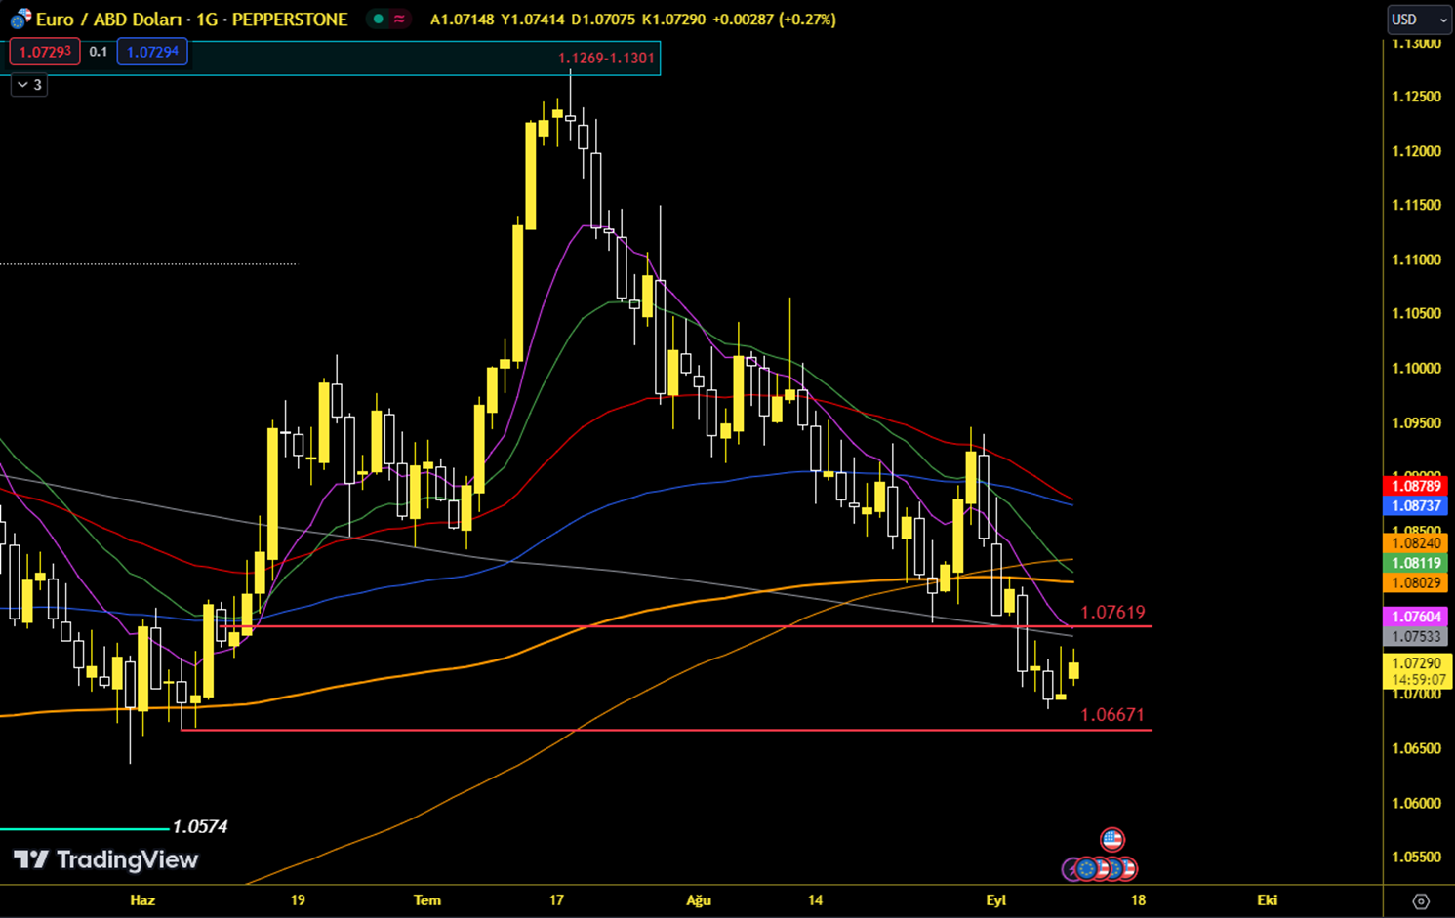
Task: Click the Tem label on time axis
Action: (x=427, y=900)
